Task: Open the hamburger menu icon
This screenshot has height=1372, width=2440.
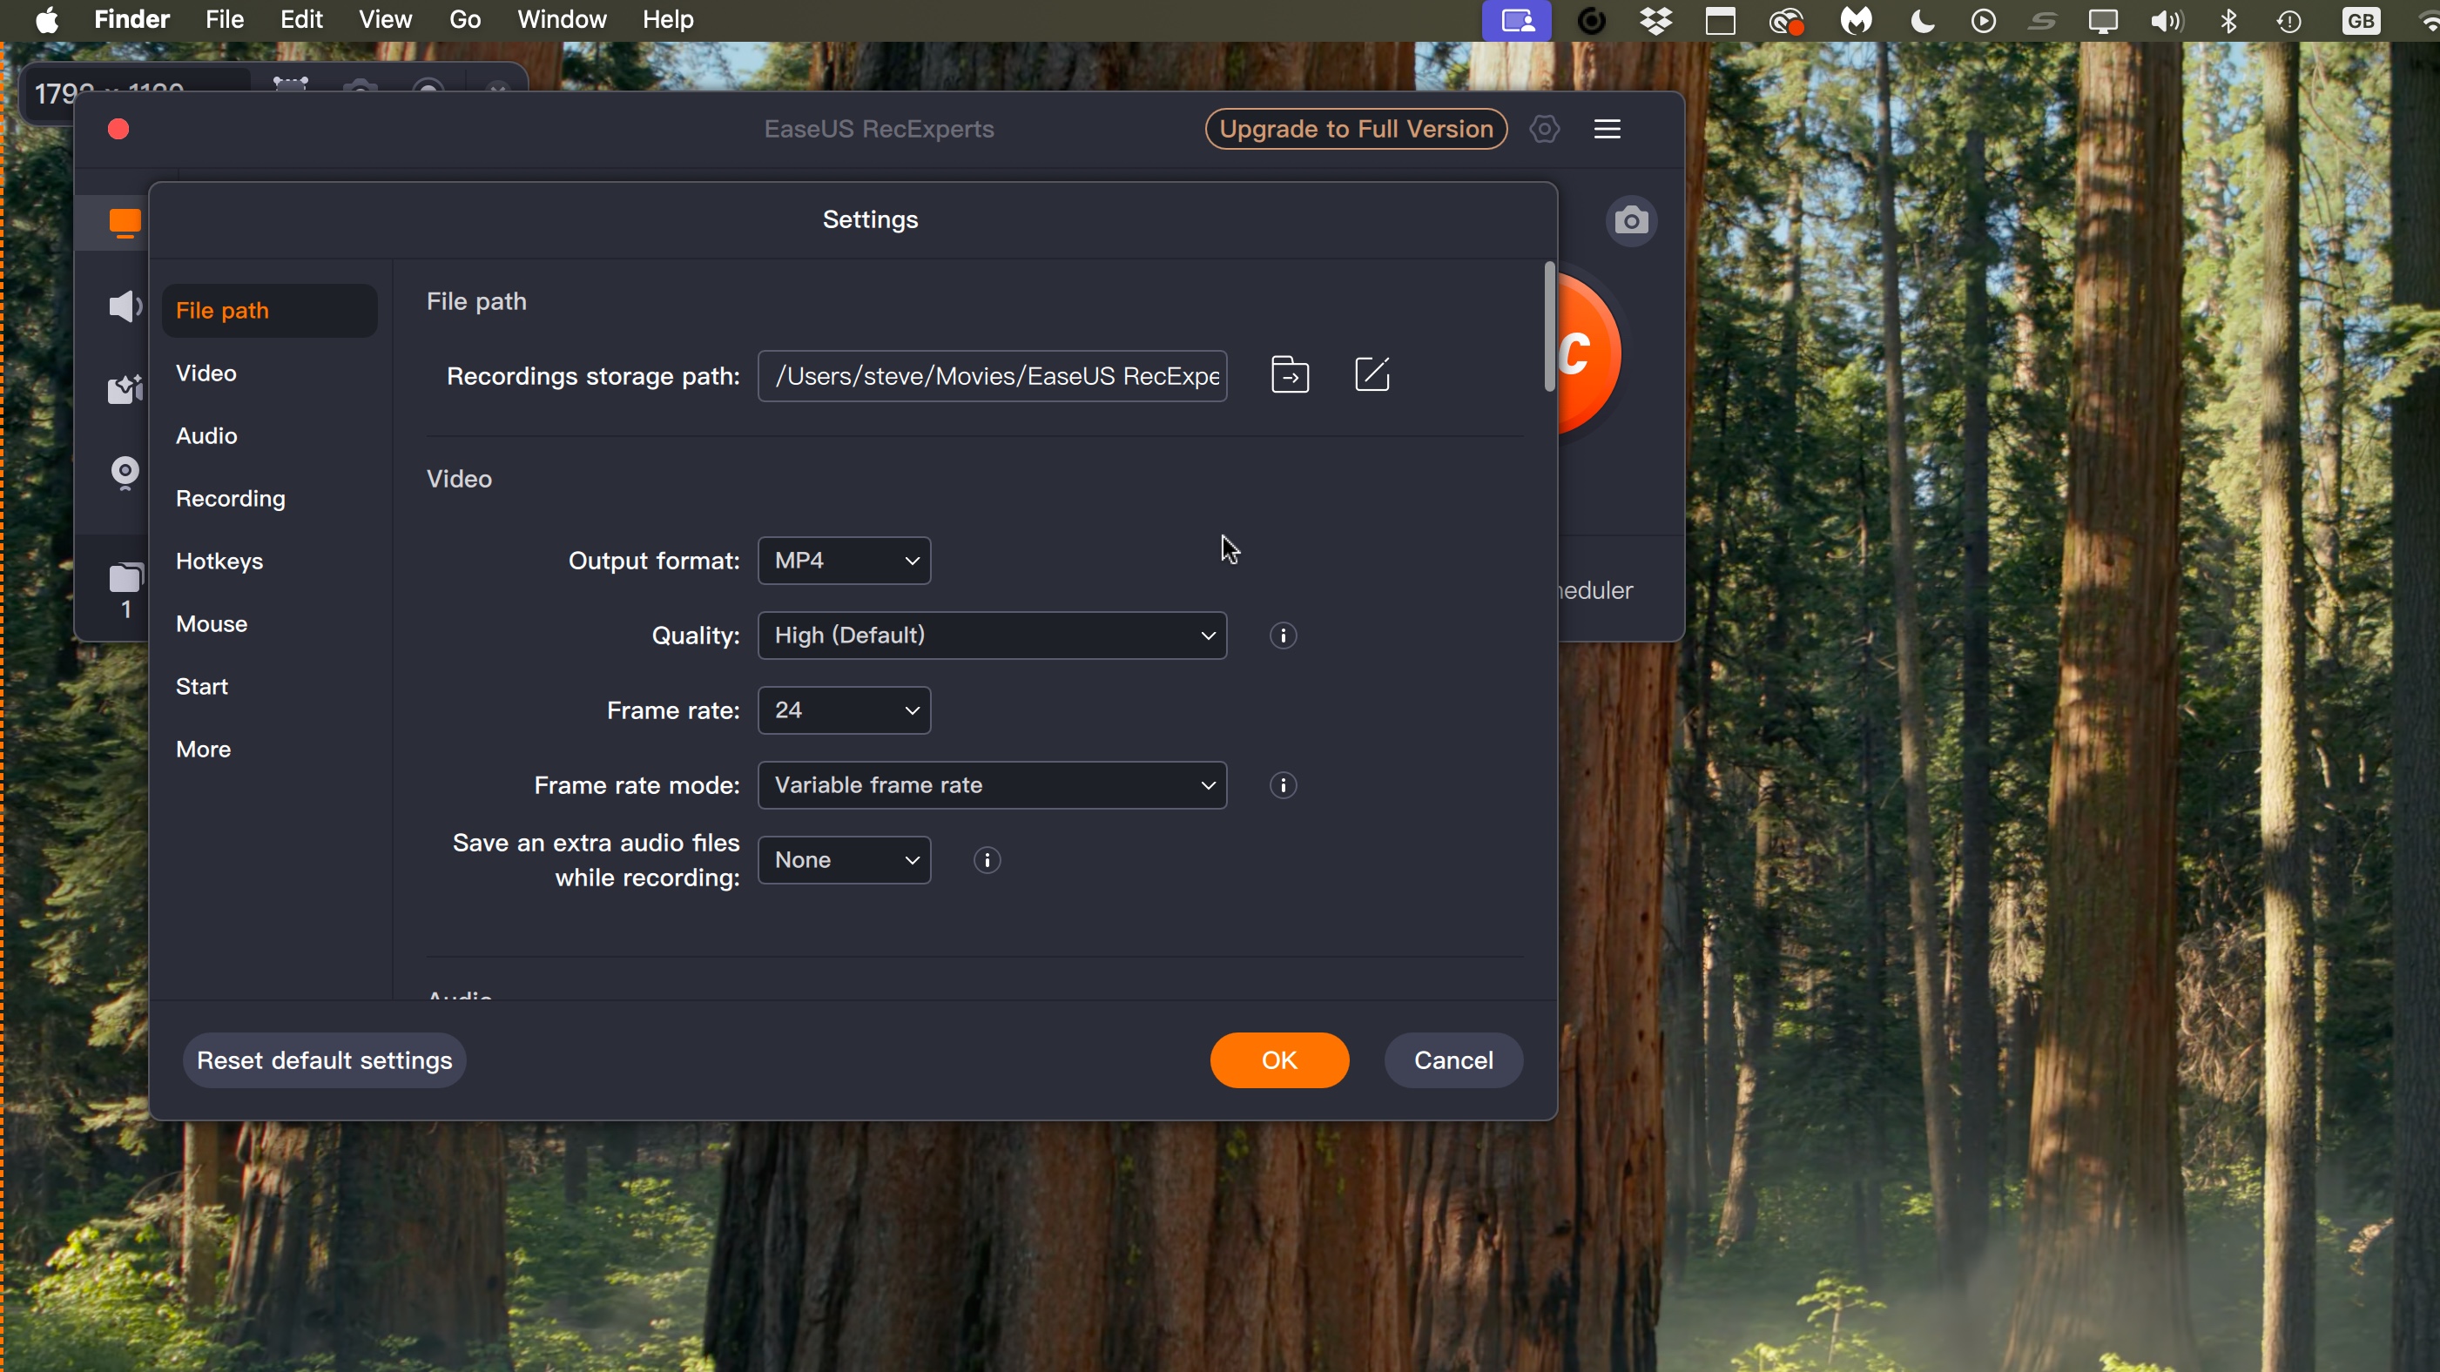Action: coord(1608,129)
